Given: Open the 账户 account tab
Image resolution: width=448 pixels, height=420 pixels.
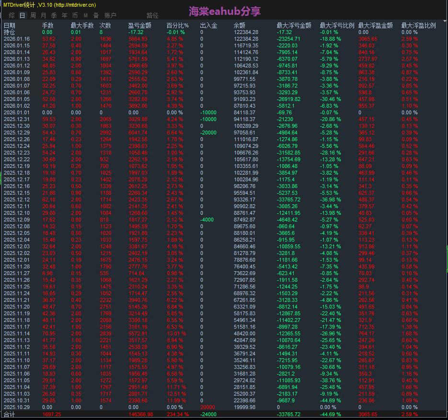Looking at the screenshot, I should point(110,15).
